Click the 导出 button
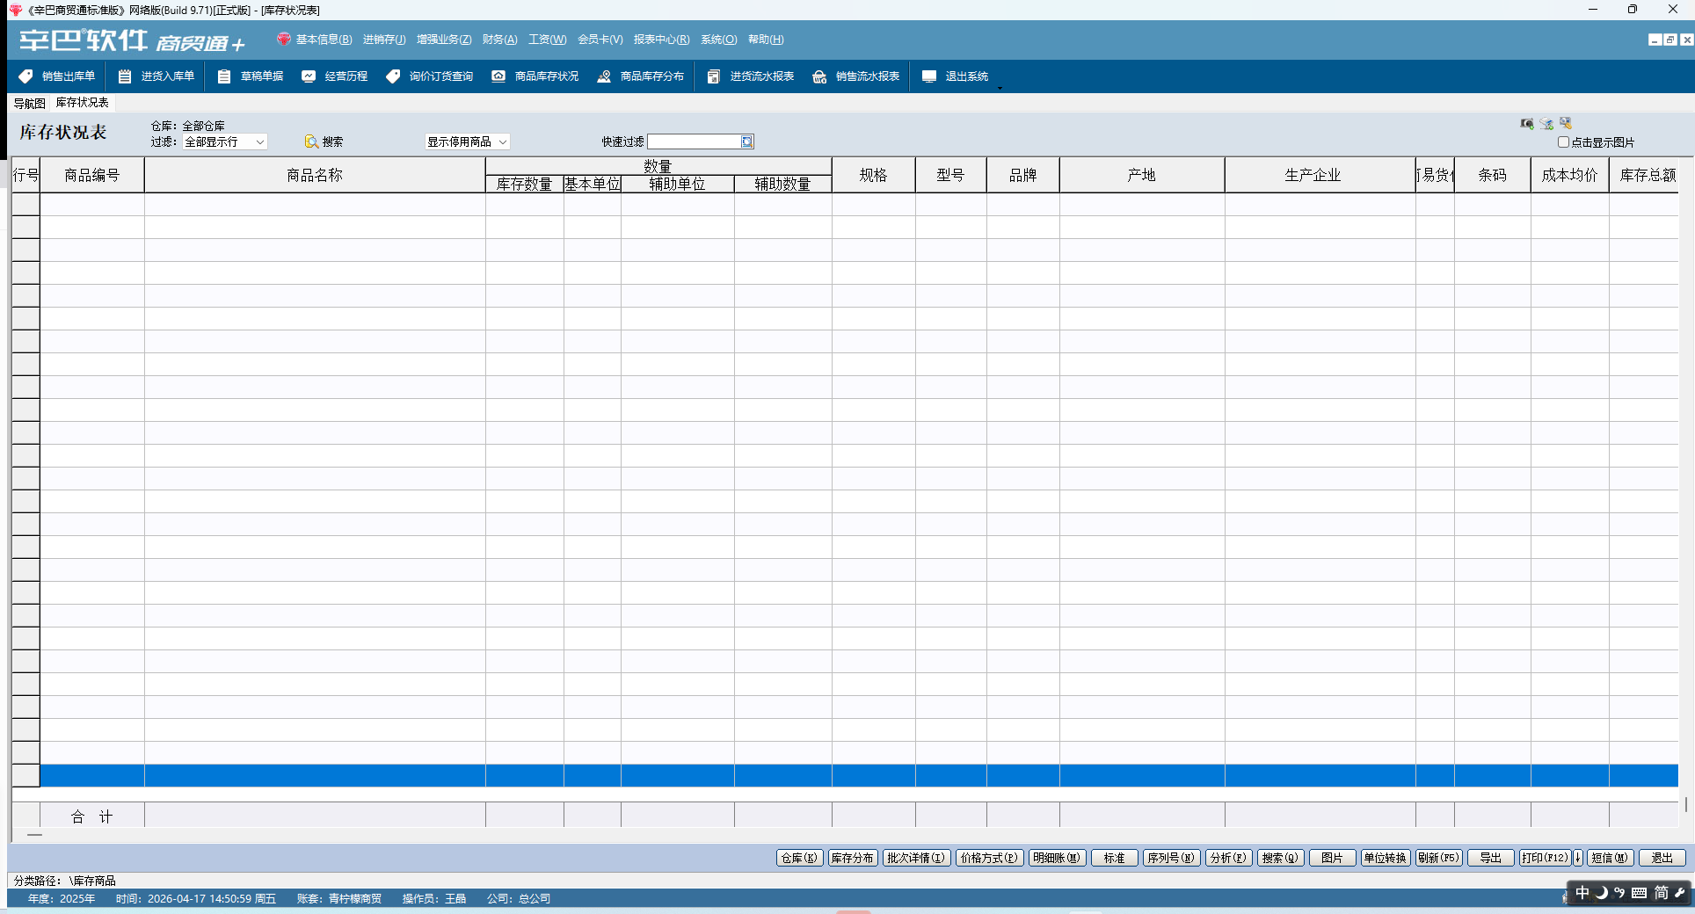 pos(1490,858)
